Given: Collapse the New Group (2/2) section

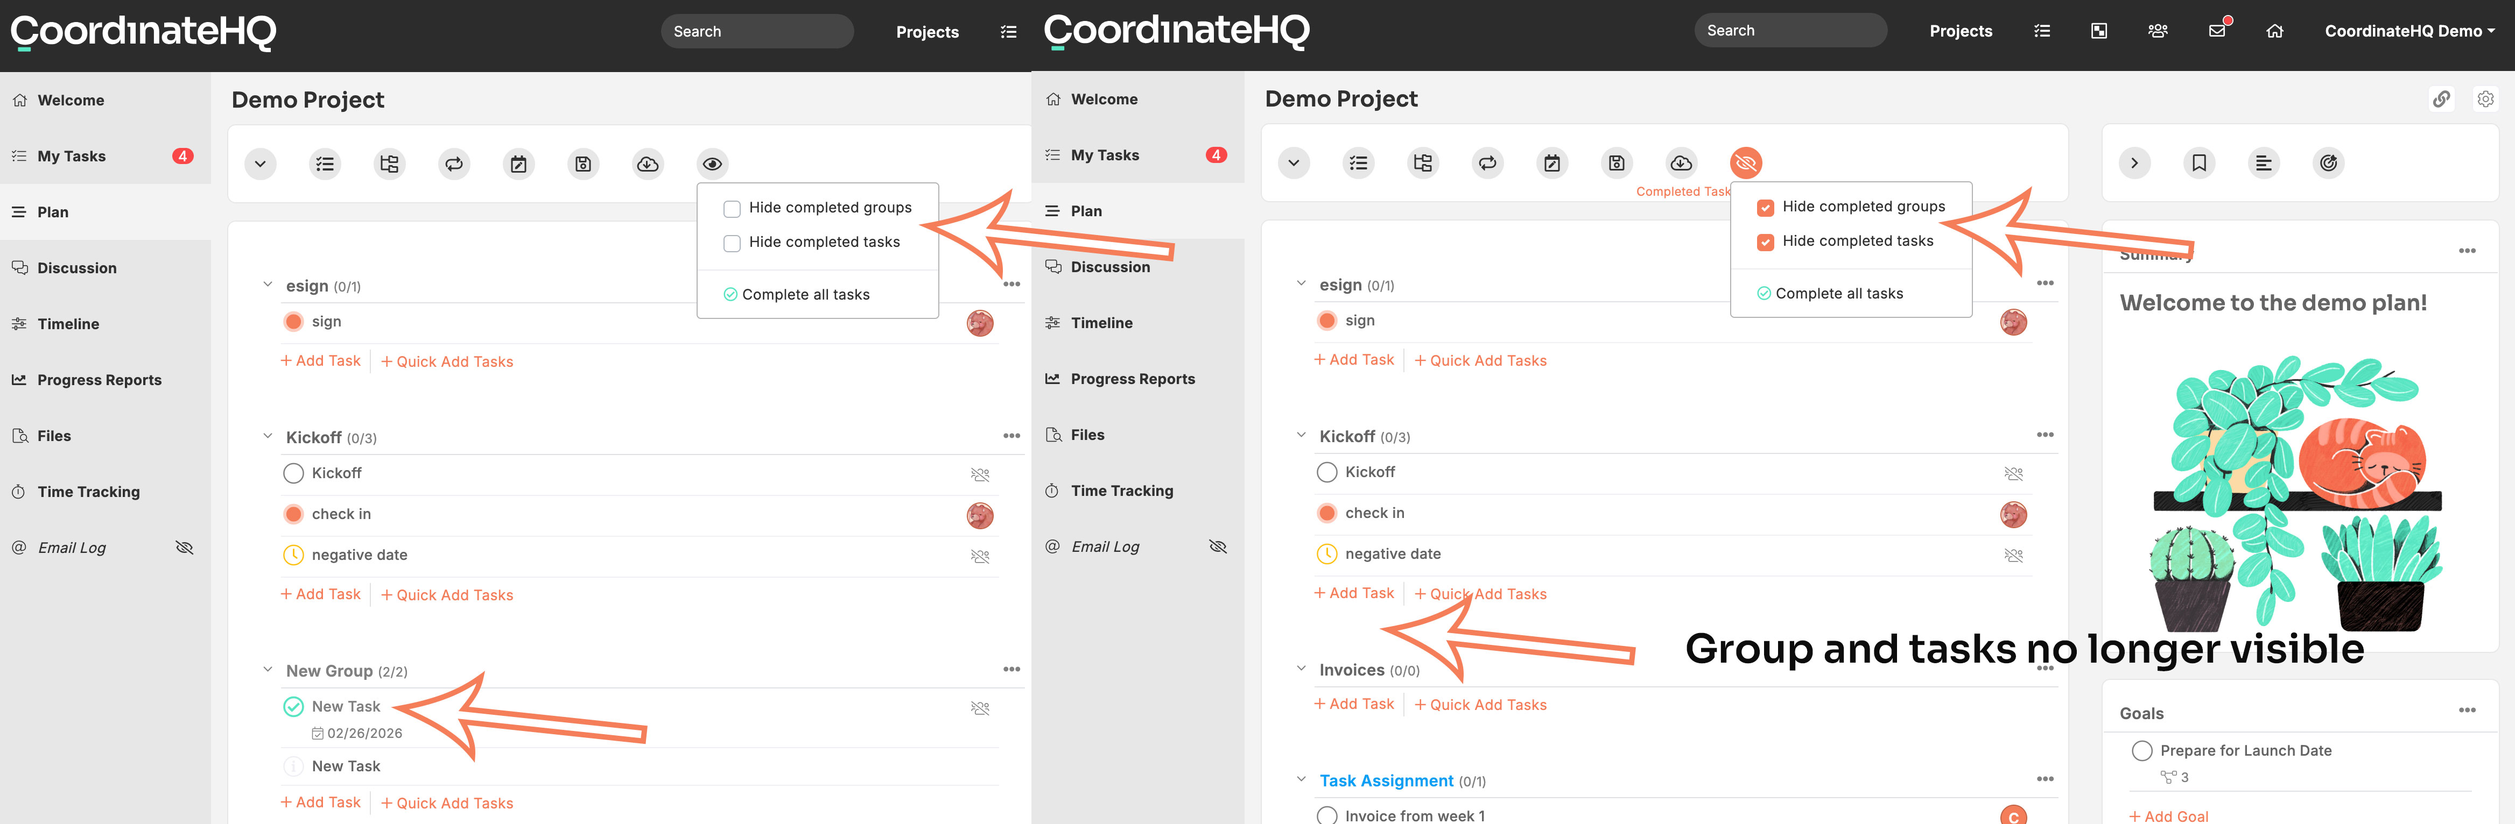Looking at the screenshot, I should click(x=268, y=670).
